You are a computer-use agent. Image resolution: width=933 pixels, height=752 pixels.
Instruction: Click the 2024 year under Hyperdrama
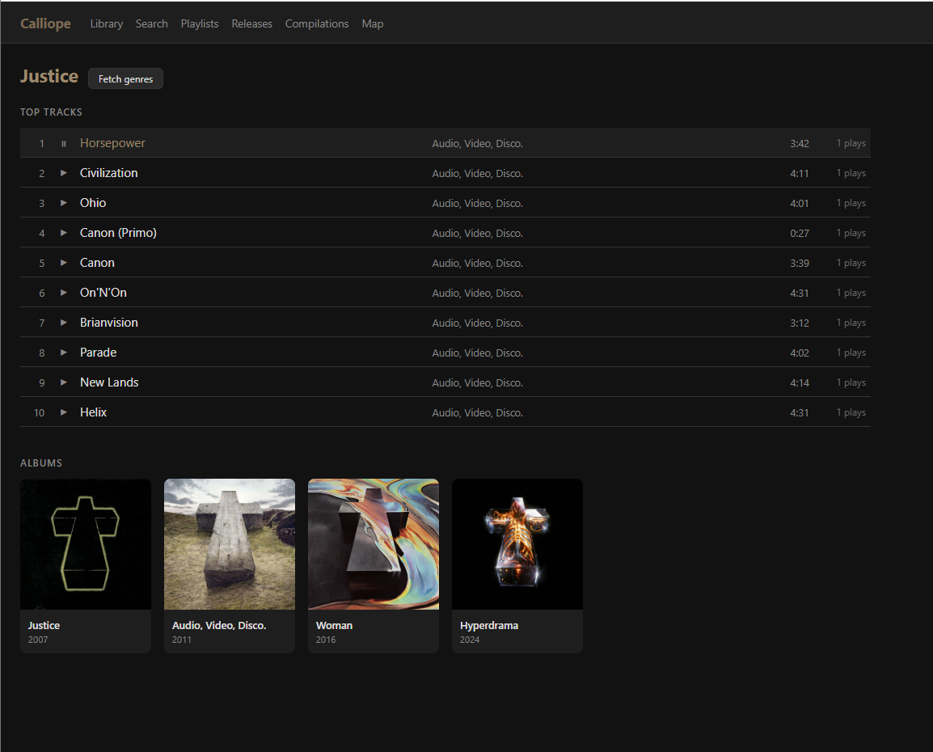coord(470,640)
